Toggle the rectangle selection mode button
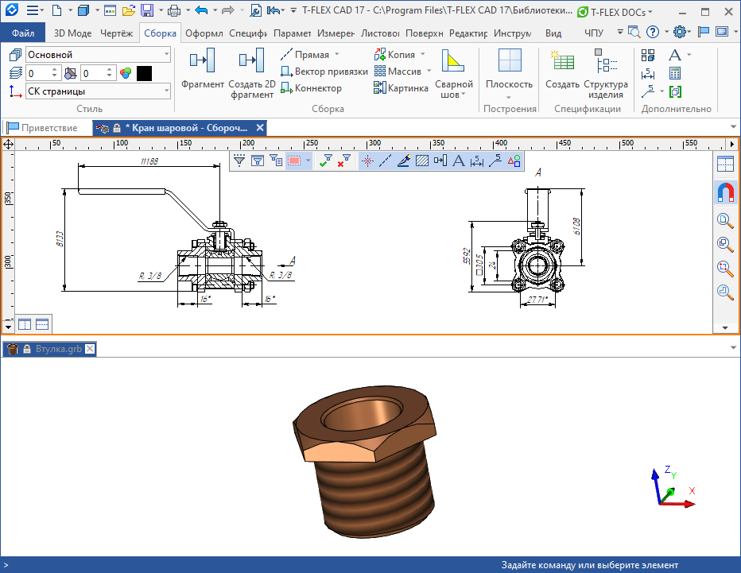 (294, 161)
